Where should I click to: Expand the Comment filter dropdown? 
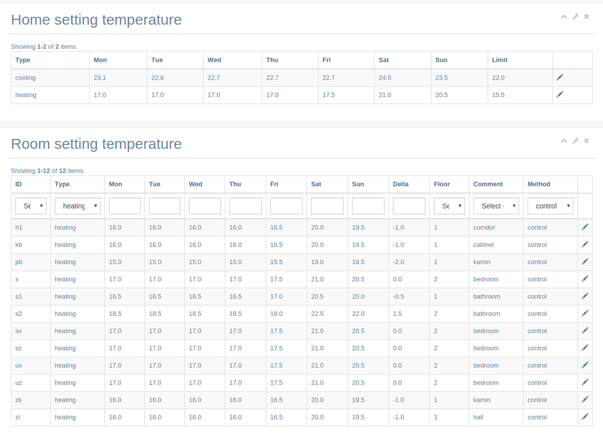coord(496,206)
